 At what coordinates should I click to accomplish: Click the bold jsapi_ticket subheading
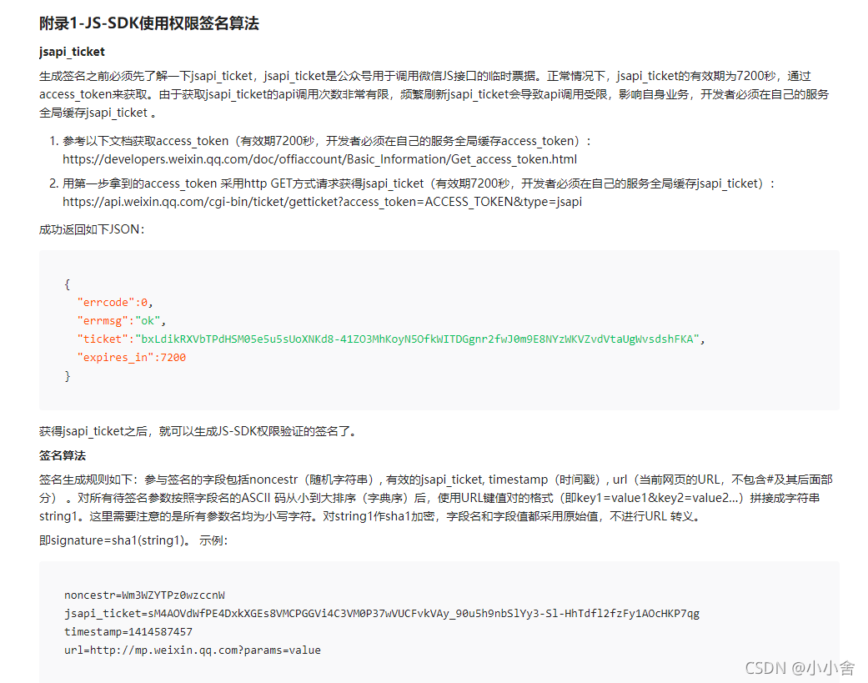click(72, 52)
